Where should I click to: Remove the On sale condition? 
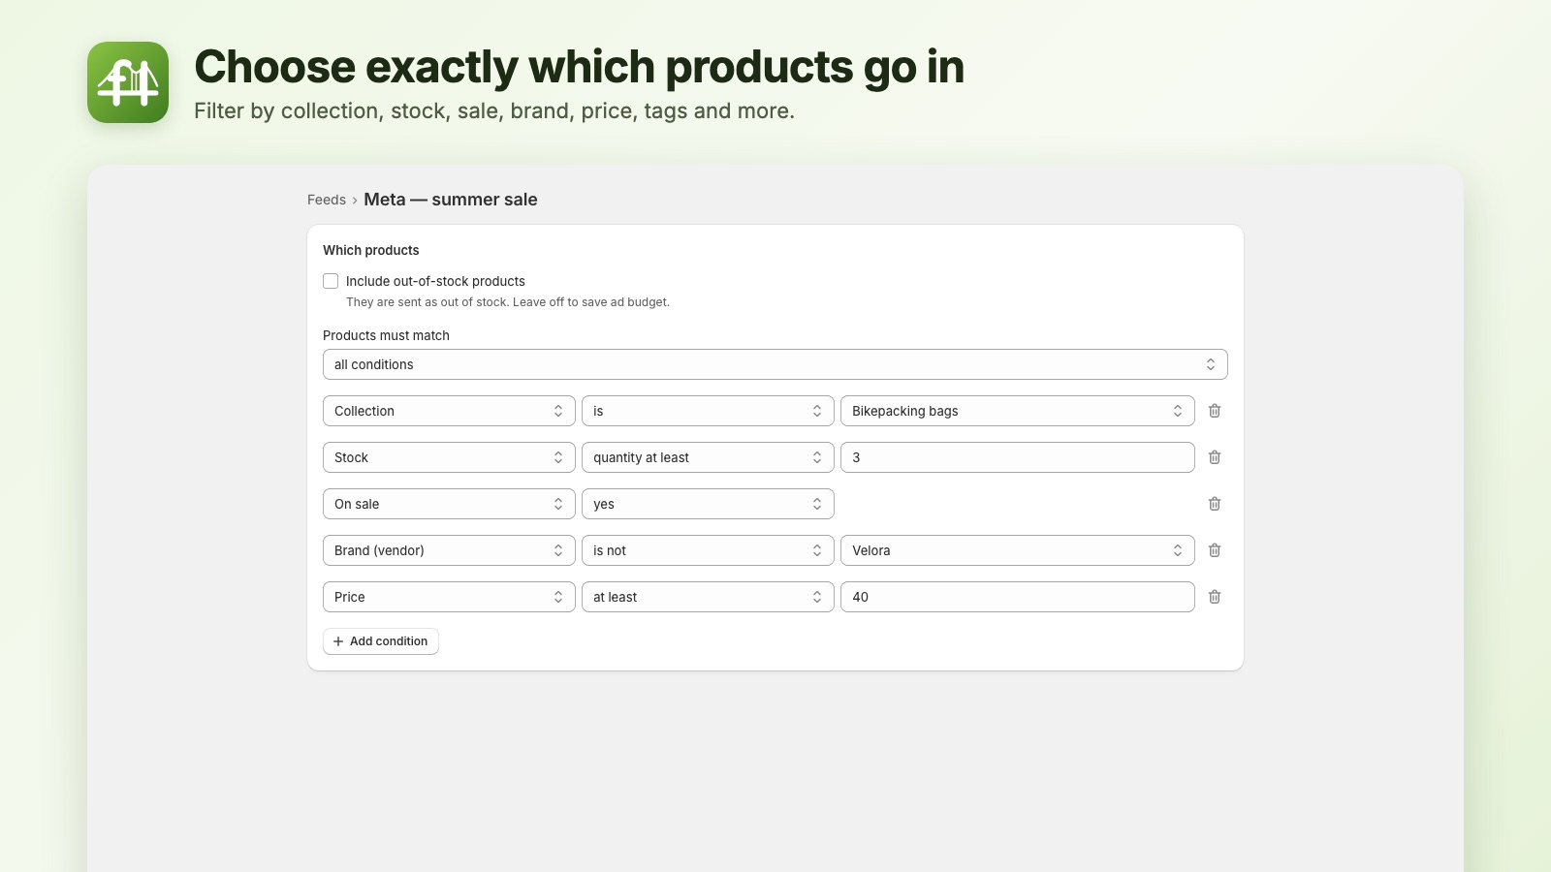(x=1215, y=504)
